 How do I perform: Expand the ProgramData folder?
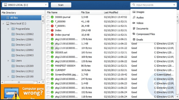point(8,29)
